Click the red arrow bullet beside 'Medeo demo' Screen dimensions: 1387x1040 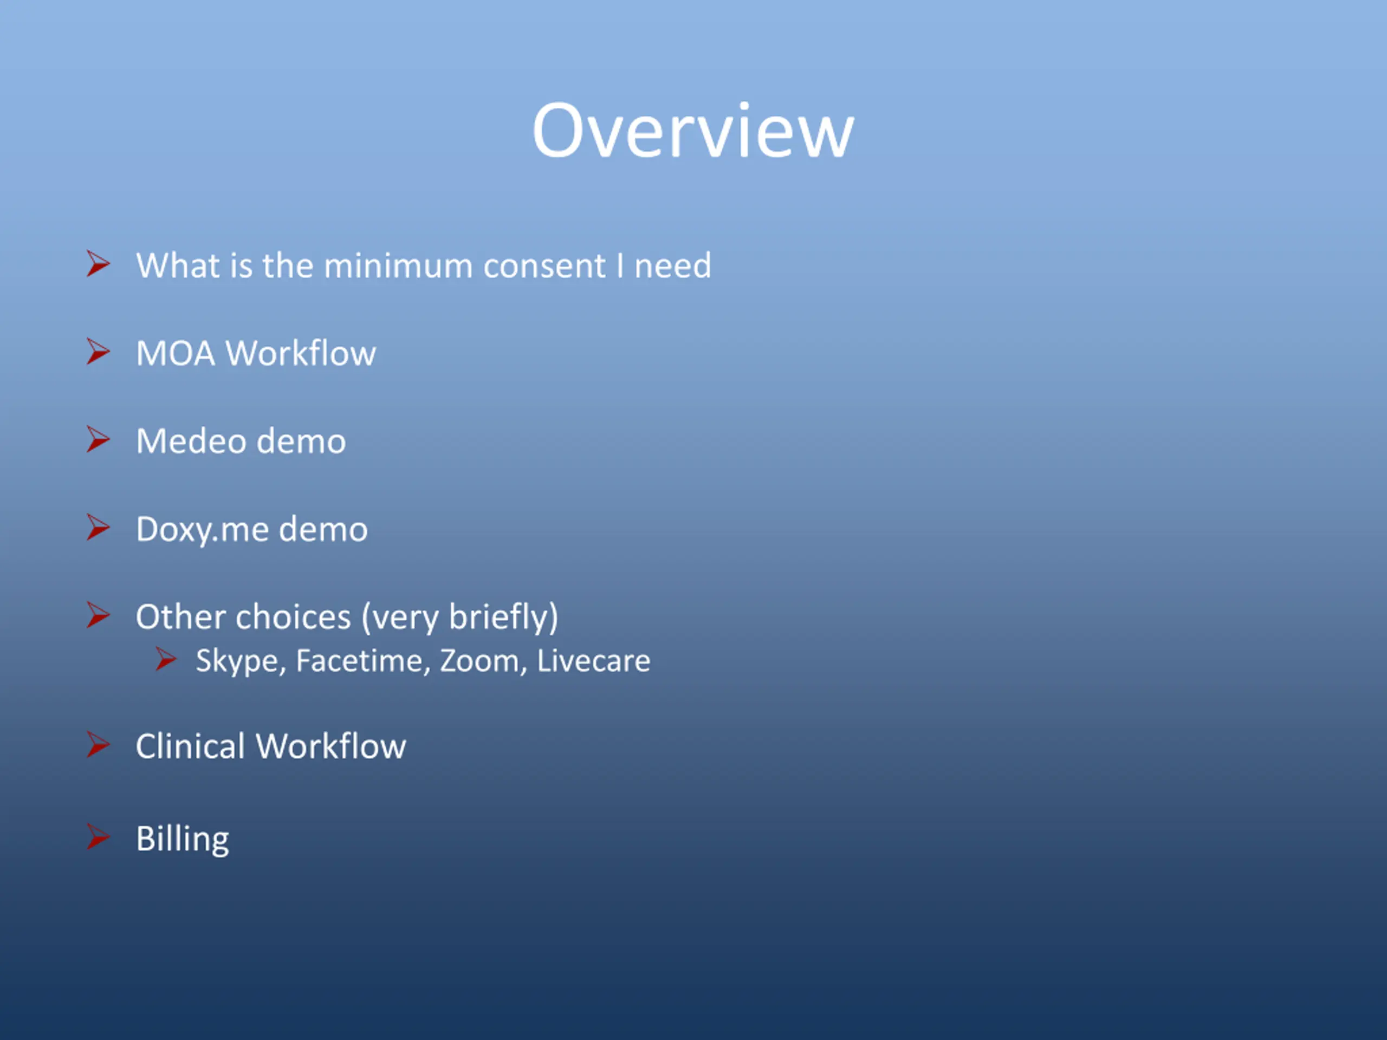coord(99,439)
